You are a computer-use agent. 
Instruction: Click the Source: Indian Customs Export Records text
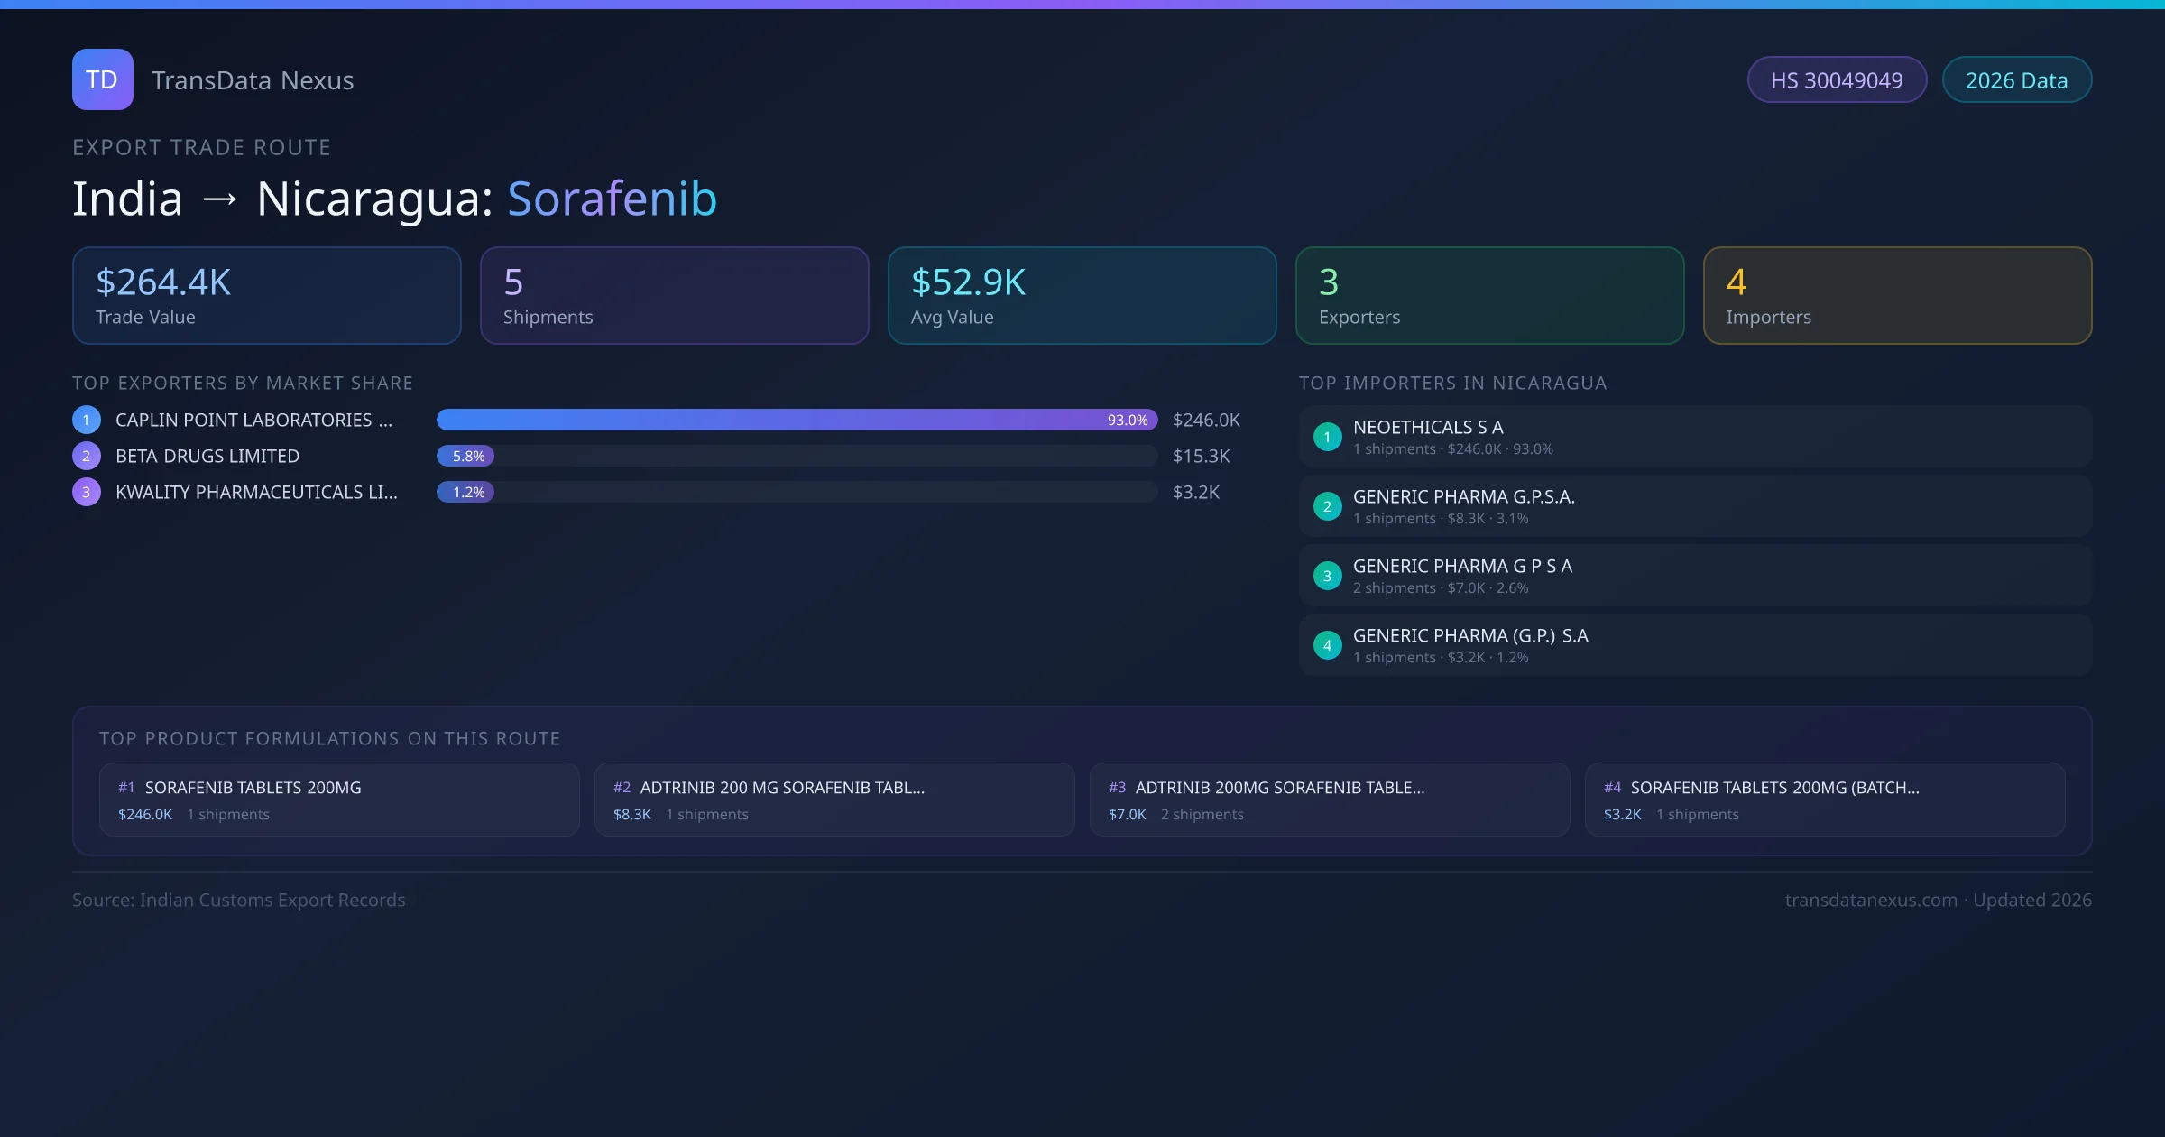tap(238, 900)
